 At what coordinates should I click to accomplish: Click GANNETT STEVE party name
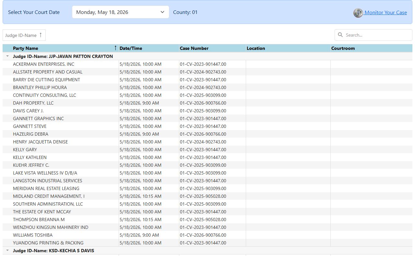[x=30, y=126]
